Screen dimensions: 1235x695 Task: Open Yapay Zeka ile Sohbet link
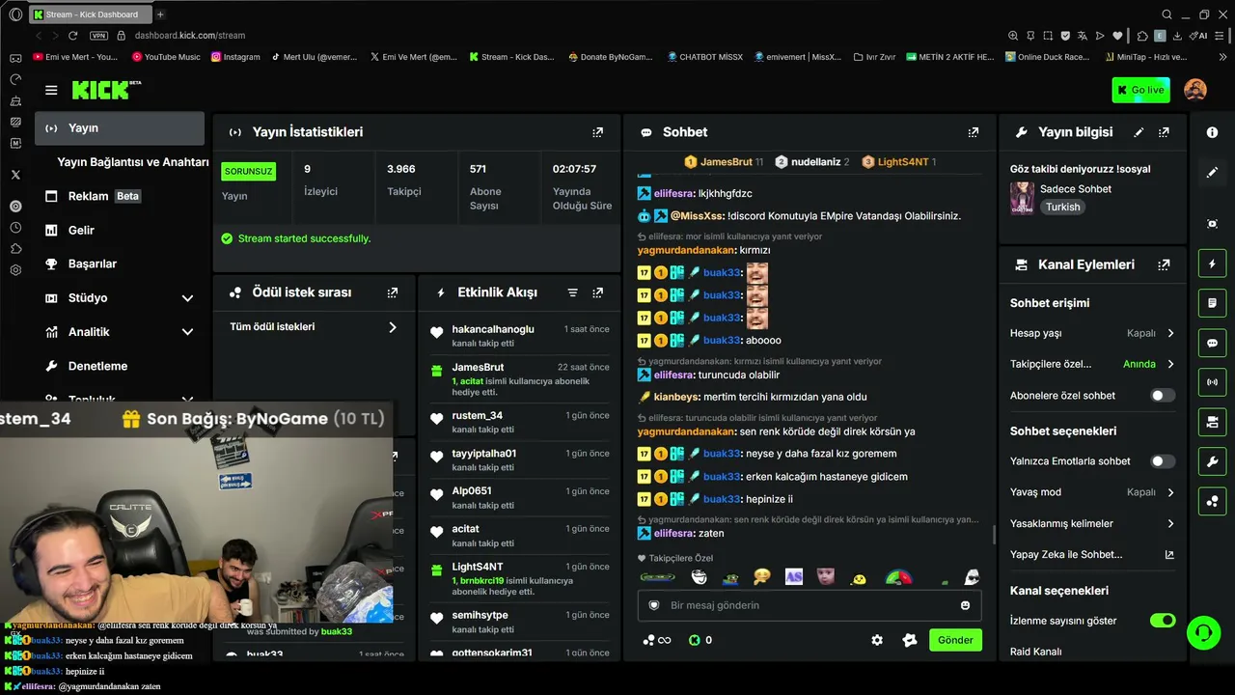(x=1092, y=555)
